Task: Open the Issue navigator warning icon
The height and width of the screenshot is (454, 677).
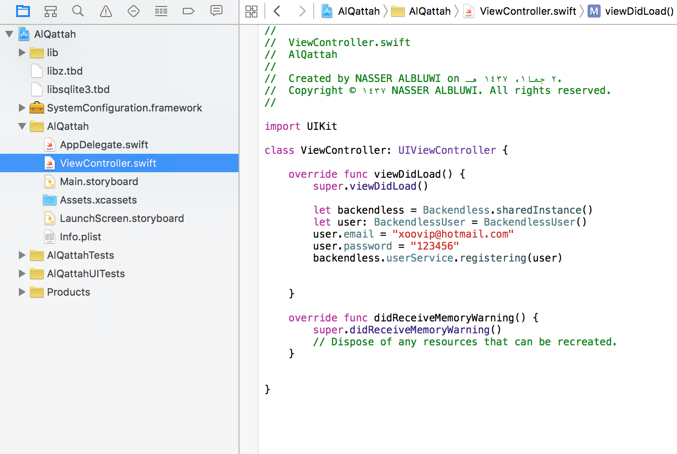Action: point(106,11)
